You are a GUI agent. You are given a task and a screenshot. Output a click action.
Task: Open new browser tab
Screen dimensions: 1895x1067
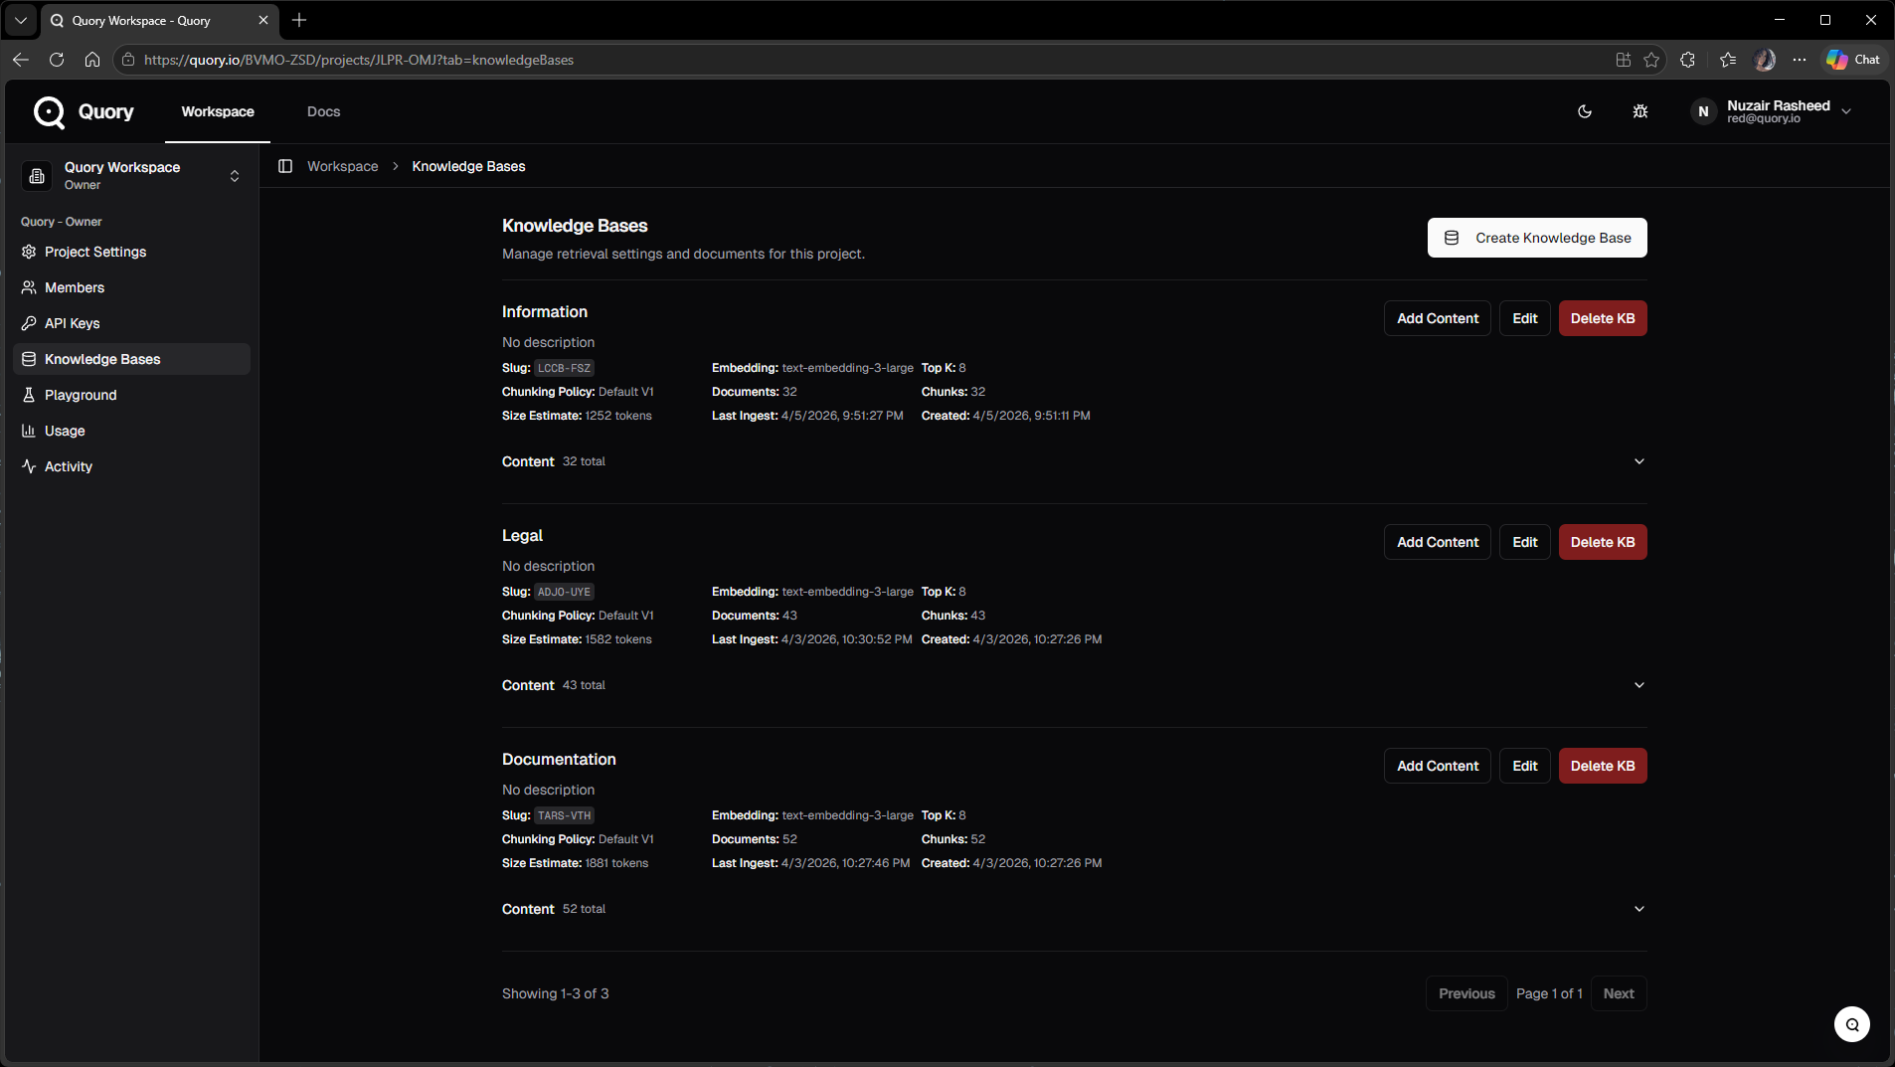click(299, 20)
